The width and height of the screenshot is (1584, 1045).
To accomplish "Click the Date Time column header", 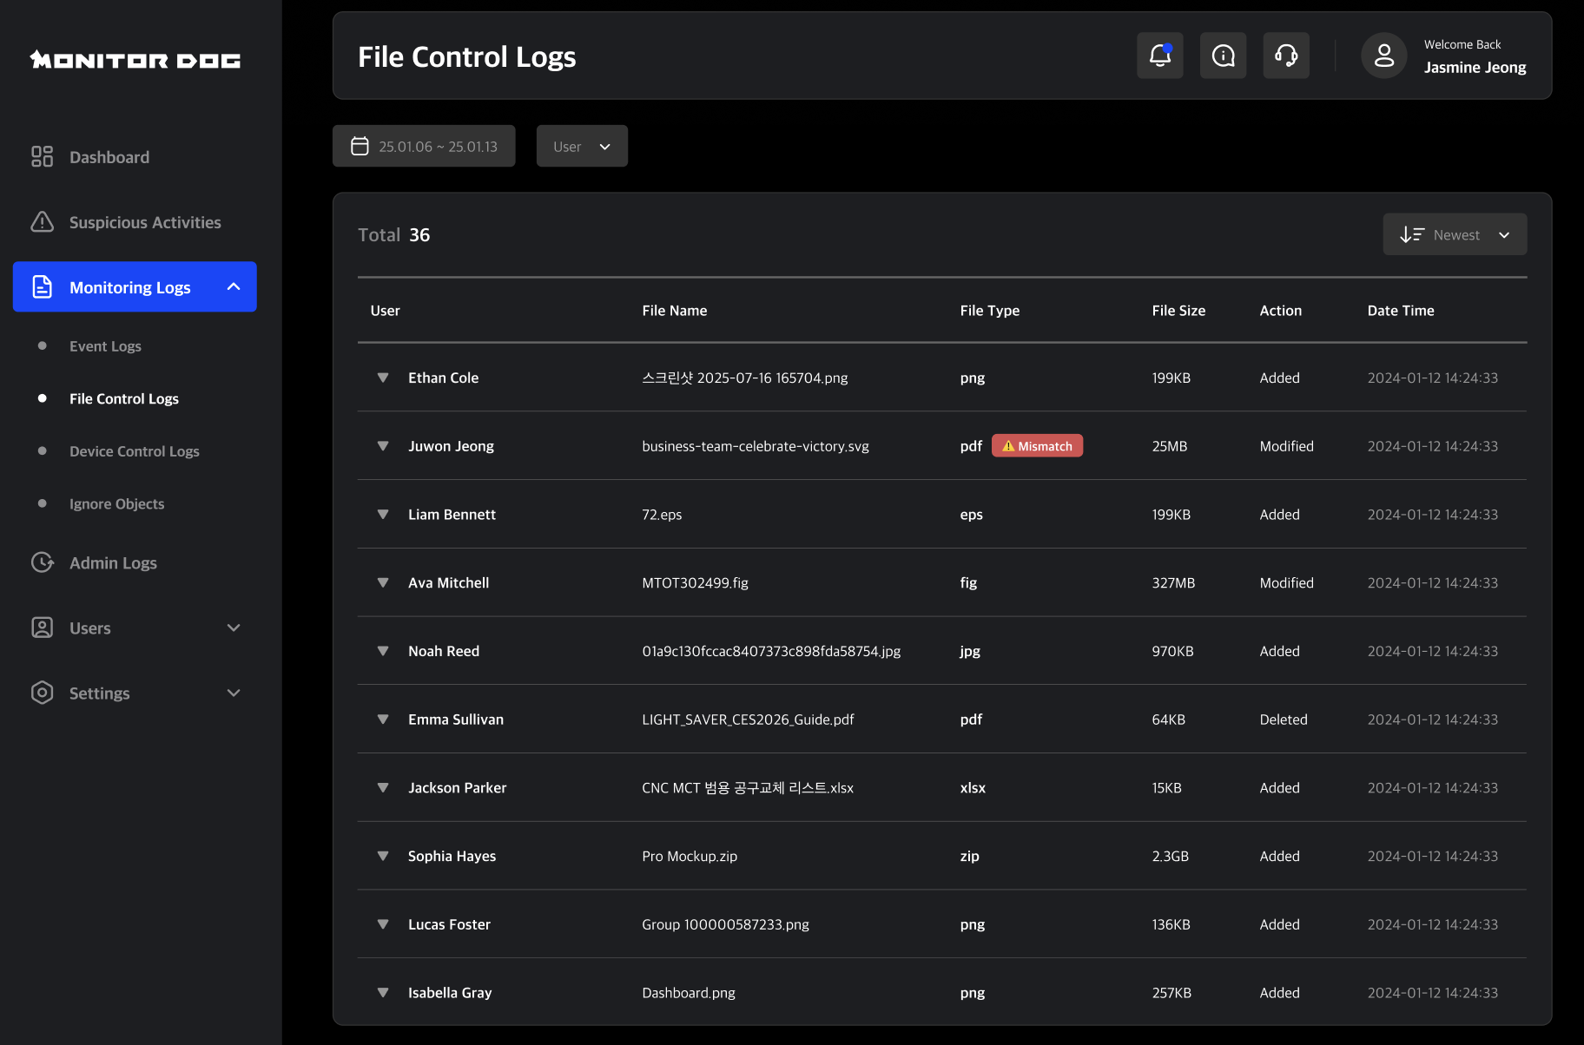I will 1400,311.
